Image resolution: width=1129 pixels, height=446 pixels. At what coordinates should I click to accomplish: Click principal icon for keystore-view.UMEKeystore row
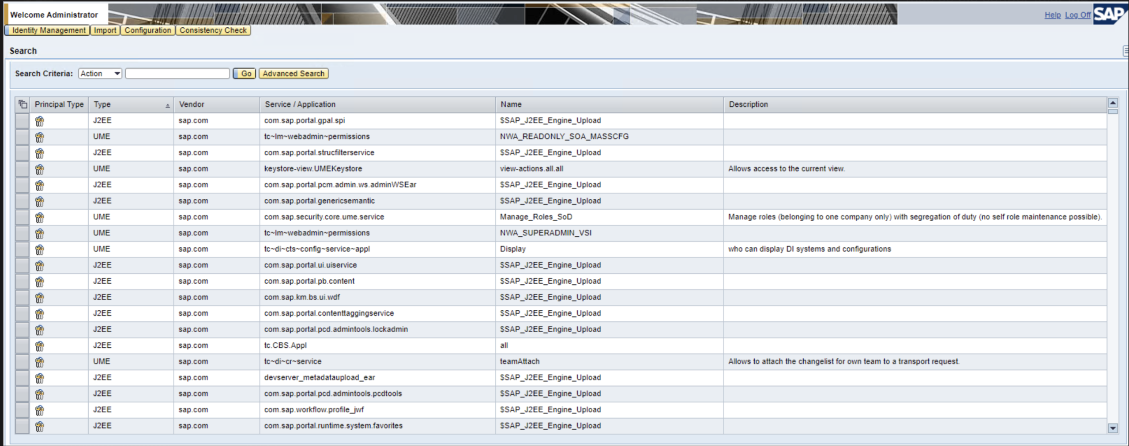point(40,169)
